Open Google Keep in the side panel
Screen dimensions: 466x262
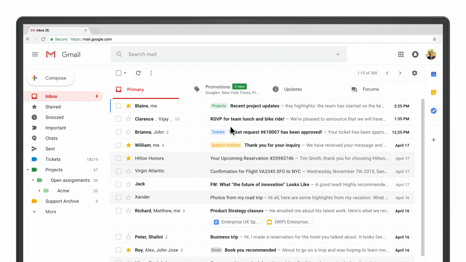click(x=433, y=92)
